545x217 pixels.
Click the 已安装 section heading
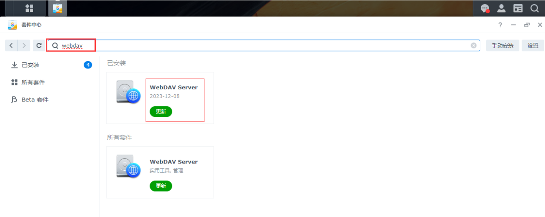[x=116, y=63]
